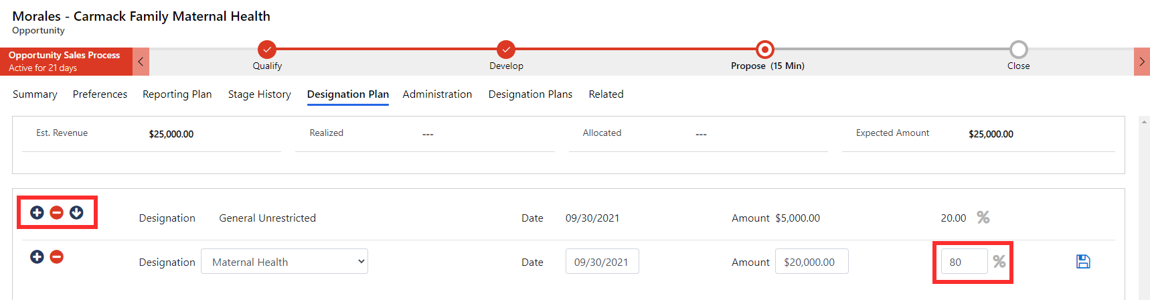Screen dimensions: 1150x300
Task: Click the Active for 21 days text
Action: click(43, 68)
